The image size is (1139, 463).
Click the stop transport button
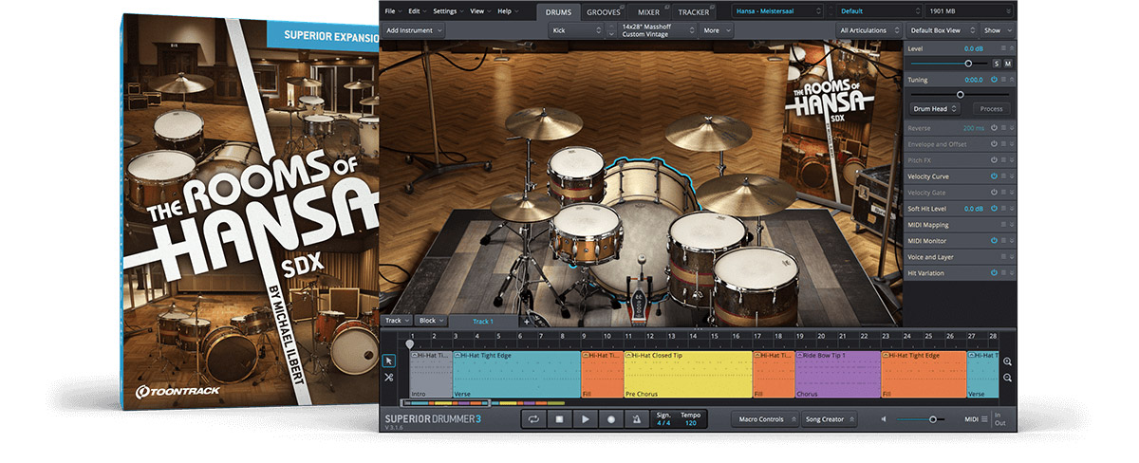point(559,418)
